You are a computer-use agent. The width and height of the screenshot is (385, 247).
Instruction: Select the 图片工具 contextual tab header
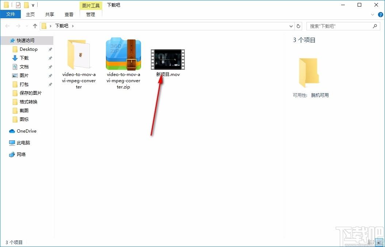(x=91, y=5)
